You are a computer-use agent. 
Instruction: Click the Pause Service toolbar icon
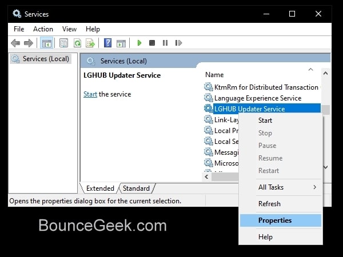pyautogui.click(x=165, y=43)
